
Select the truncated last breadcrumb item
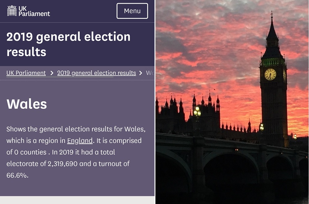click(150, 73)
